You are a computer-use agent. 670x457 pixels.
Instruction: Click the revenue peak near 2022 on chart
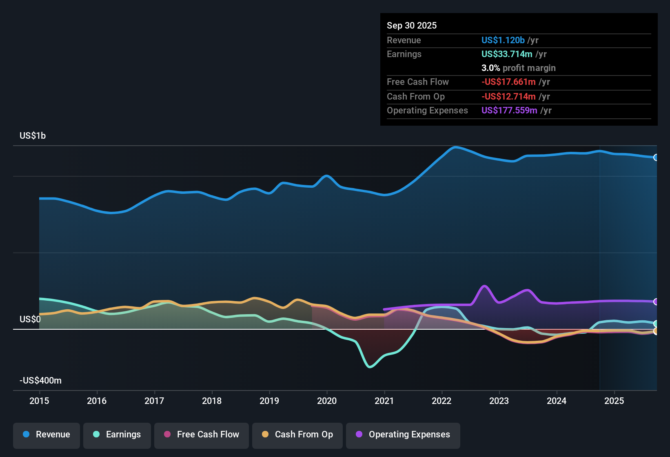click(x=456, y=147)
